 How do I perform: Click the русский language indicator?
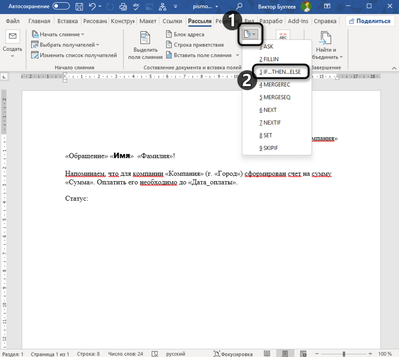point(176,354)
